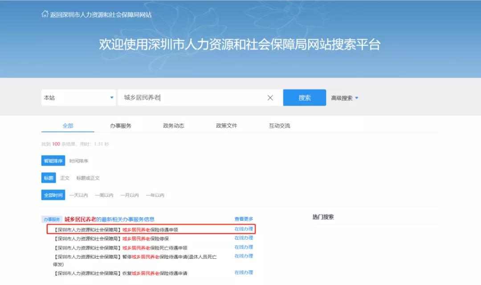The image size is (481, 285).
Task: Click 查看更多 to view more services
Action: pyautogui.click(x=243, y=218)
